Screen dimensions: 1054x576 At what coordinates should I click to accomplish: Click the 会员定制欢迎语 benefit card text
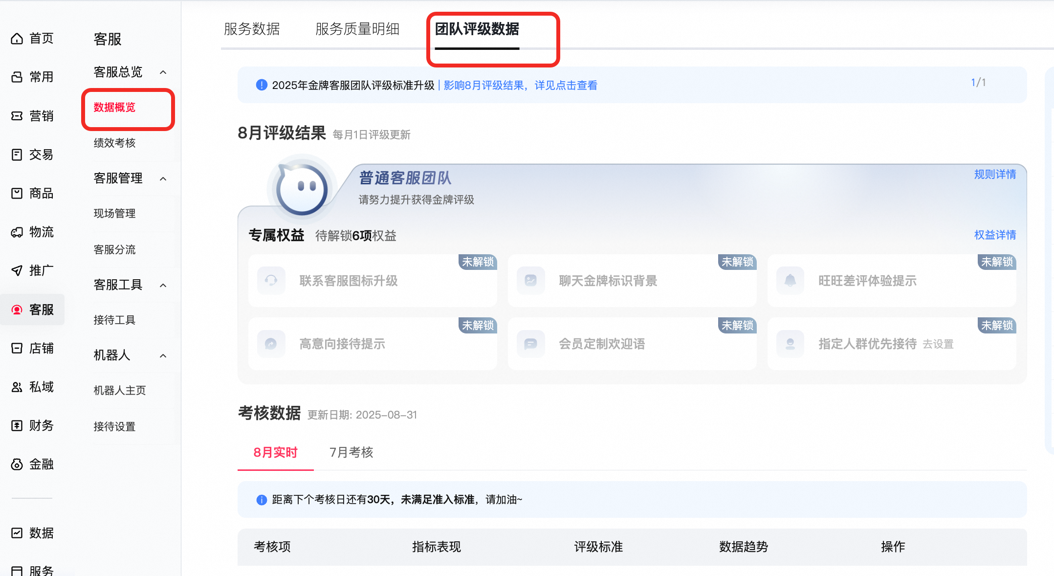coord(602,344)
